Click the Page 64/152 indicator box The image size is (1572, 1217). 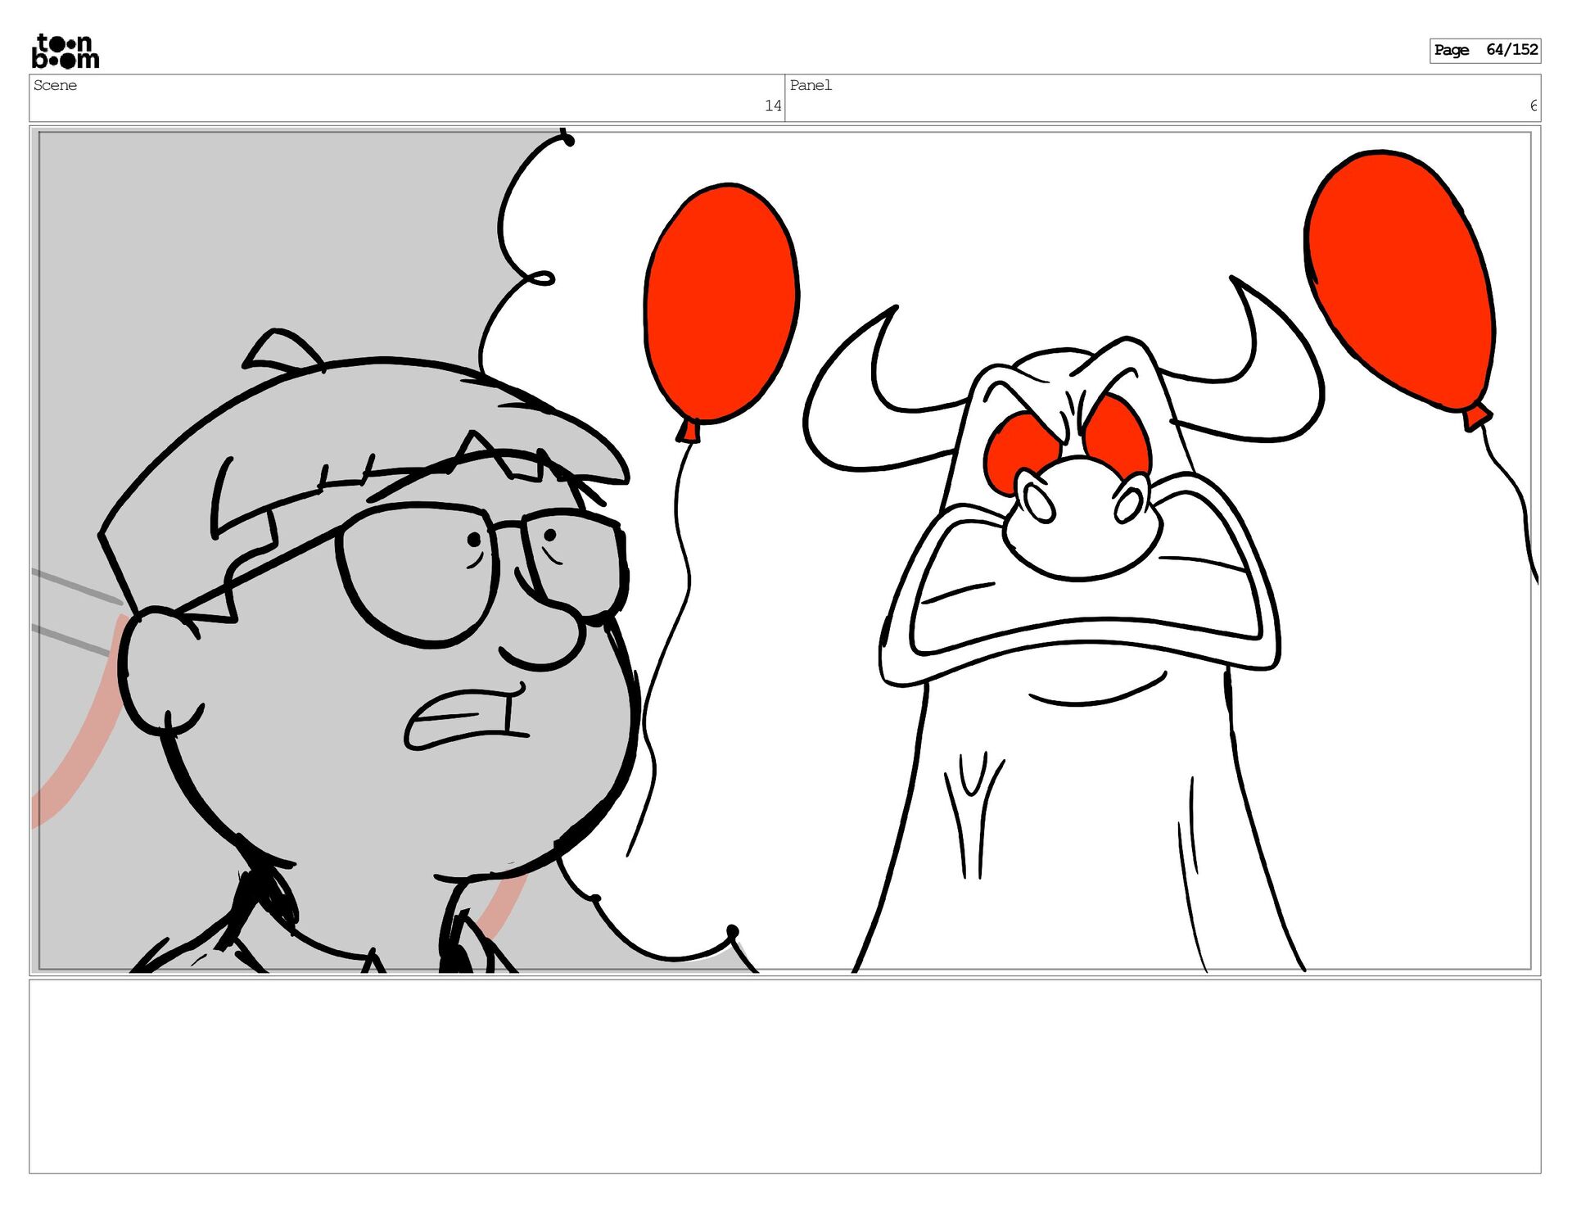pos(1484,50)
